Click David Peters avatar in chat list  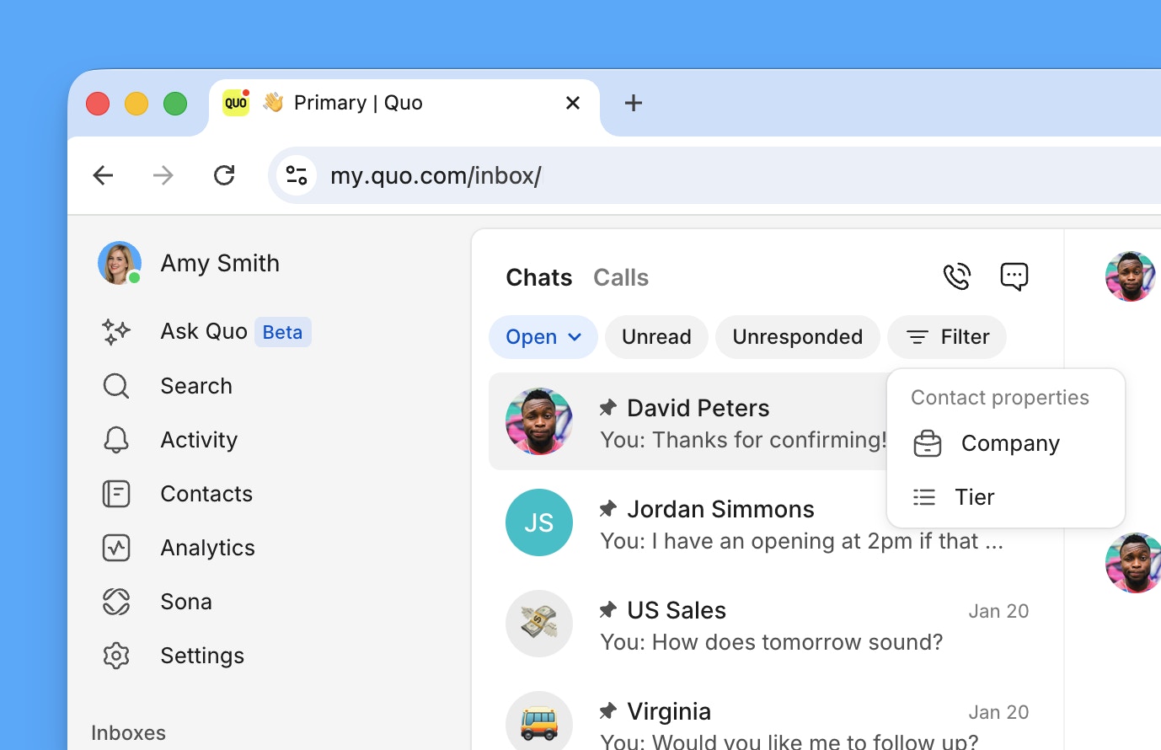tap(539, 421)
